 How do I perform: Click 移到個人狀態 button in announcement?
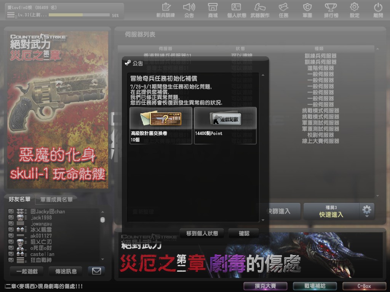pos(202,233)
